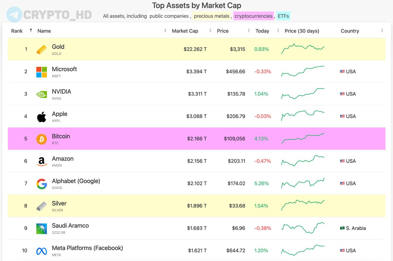Click the Gold bar icon
Image resolution: width=393 pixels, height=261 pixels.
41,49
